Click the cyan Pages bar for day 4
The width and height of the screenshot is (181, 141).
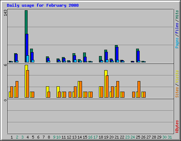click(28, 59)
